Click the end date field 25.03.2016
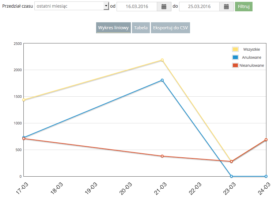 pos(199,7)
